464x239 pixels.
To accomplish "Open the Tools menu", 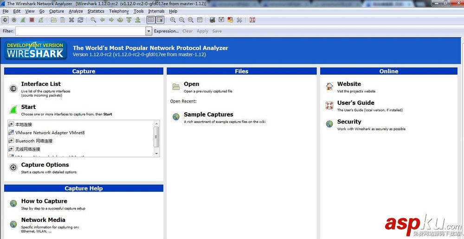I will [138, 11].
